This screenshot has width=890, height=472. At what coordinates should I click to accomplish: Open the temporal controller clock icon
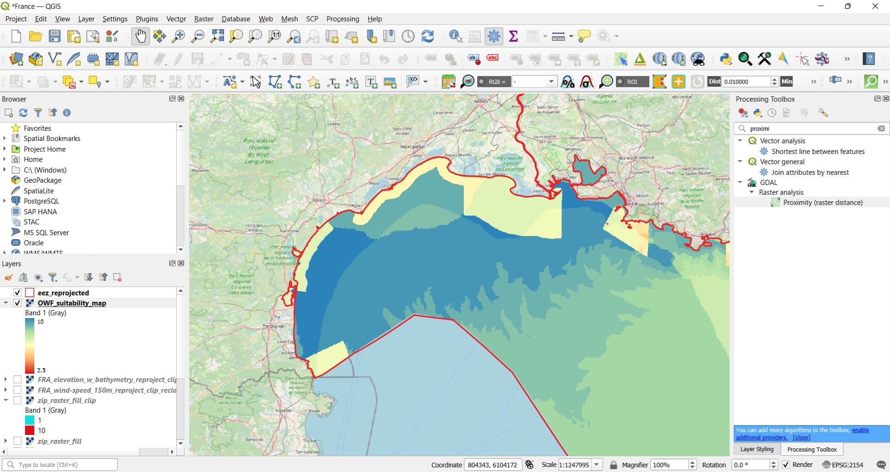(x=408, y=36)
